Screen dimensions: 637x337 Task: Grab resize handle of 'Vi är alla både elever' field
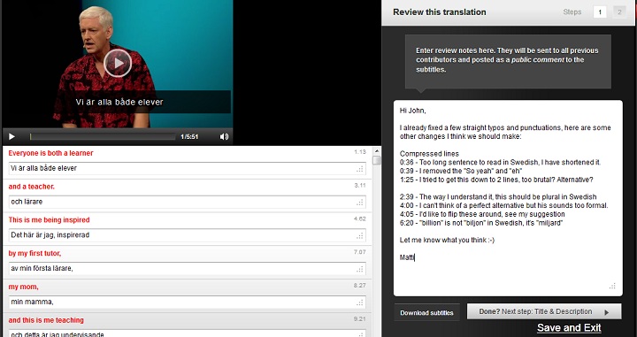(x=360, y=169)
